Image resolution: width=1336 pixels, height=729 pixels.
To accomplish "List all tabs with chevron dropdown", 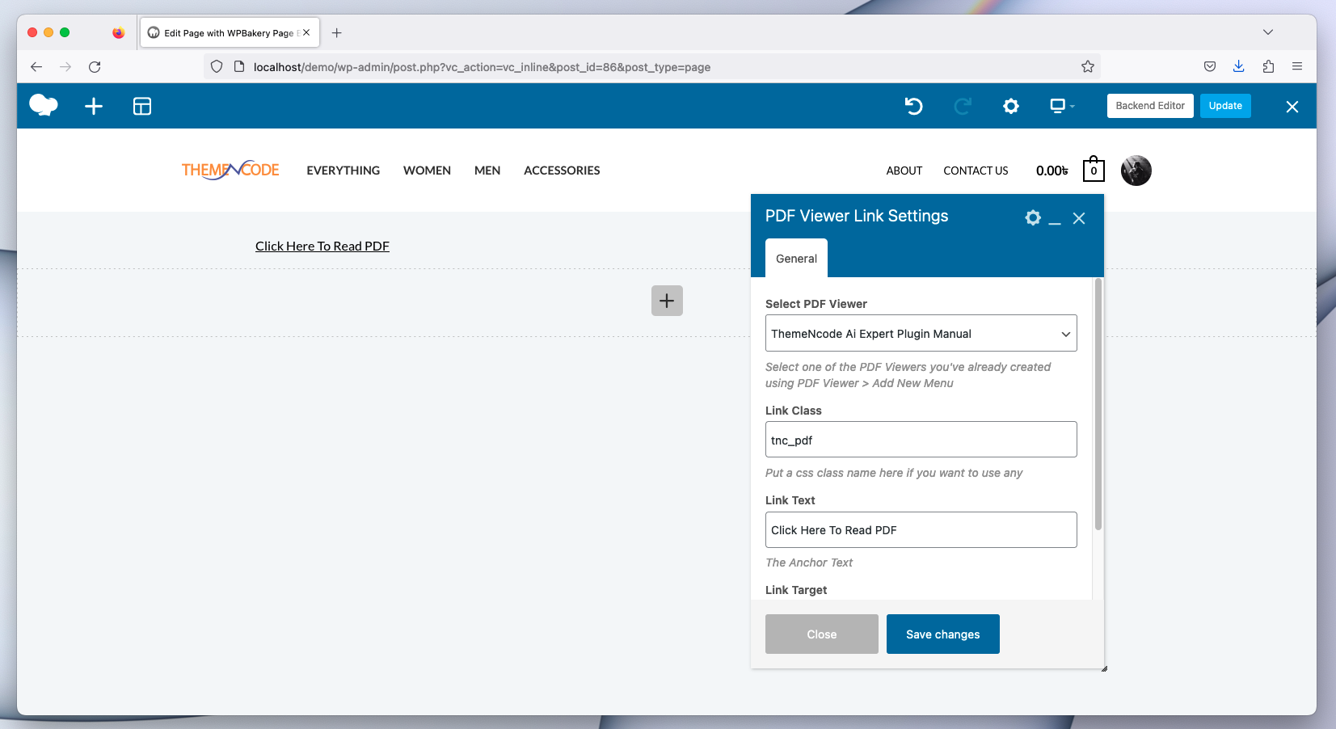I will click(1268, 32).
